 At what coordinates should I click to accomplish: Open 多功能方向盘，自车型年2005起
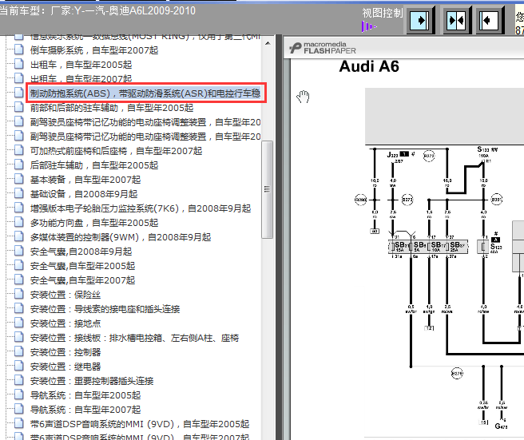94,223
